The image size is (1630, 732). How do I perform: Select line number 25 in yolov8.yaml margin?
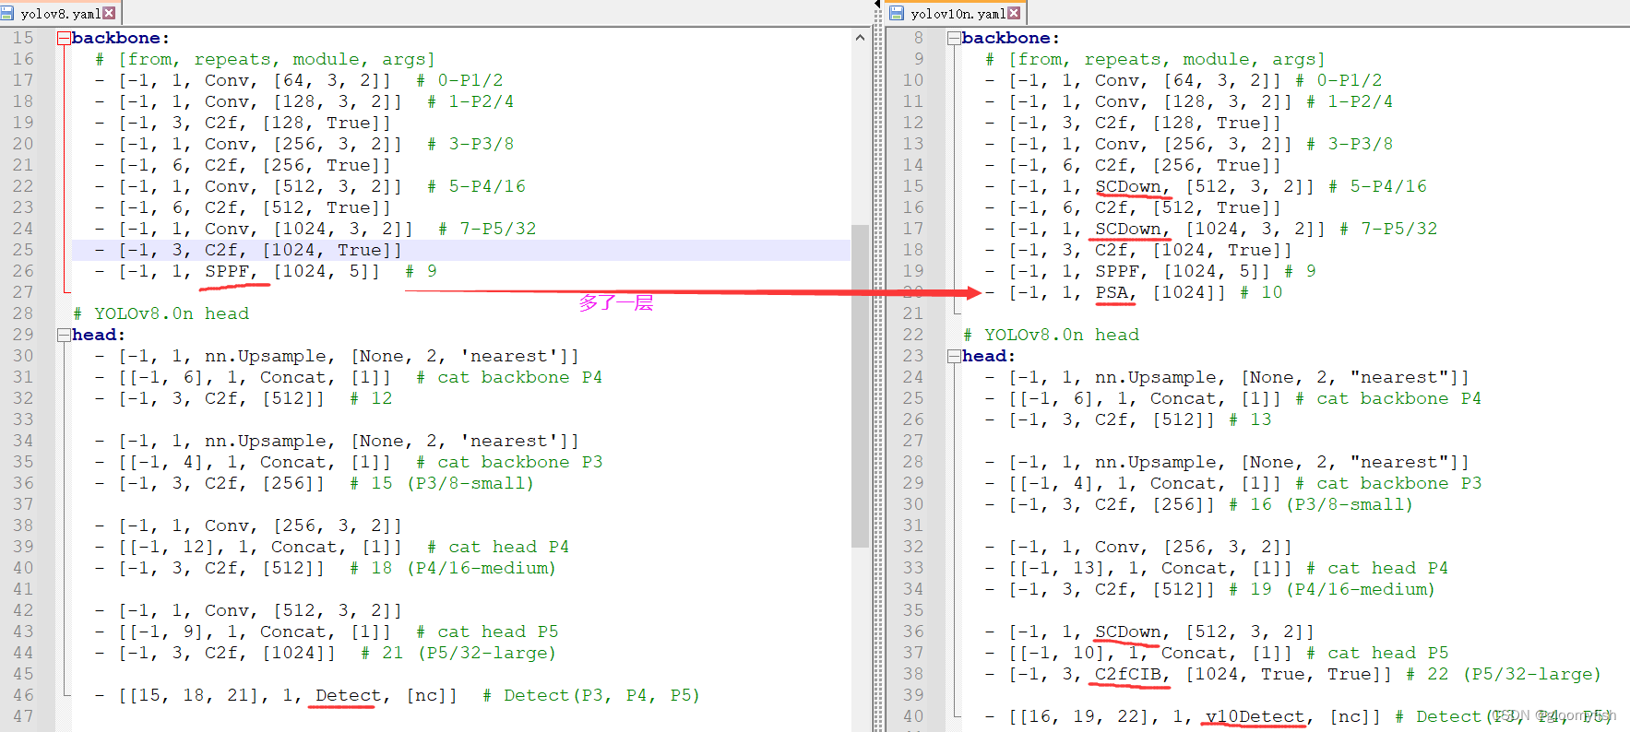[23, 250]
